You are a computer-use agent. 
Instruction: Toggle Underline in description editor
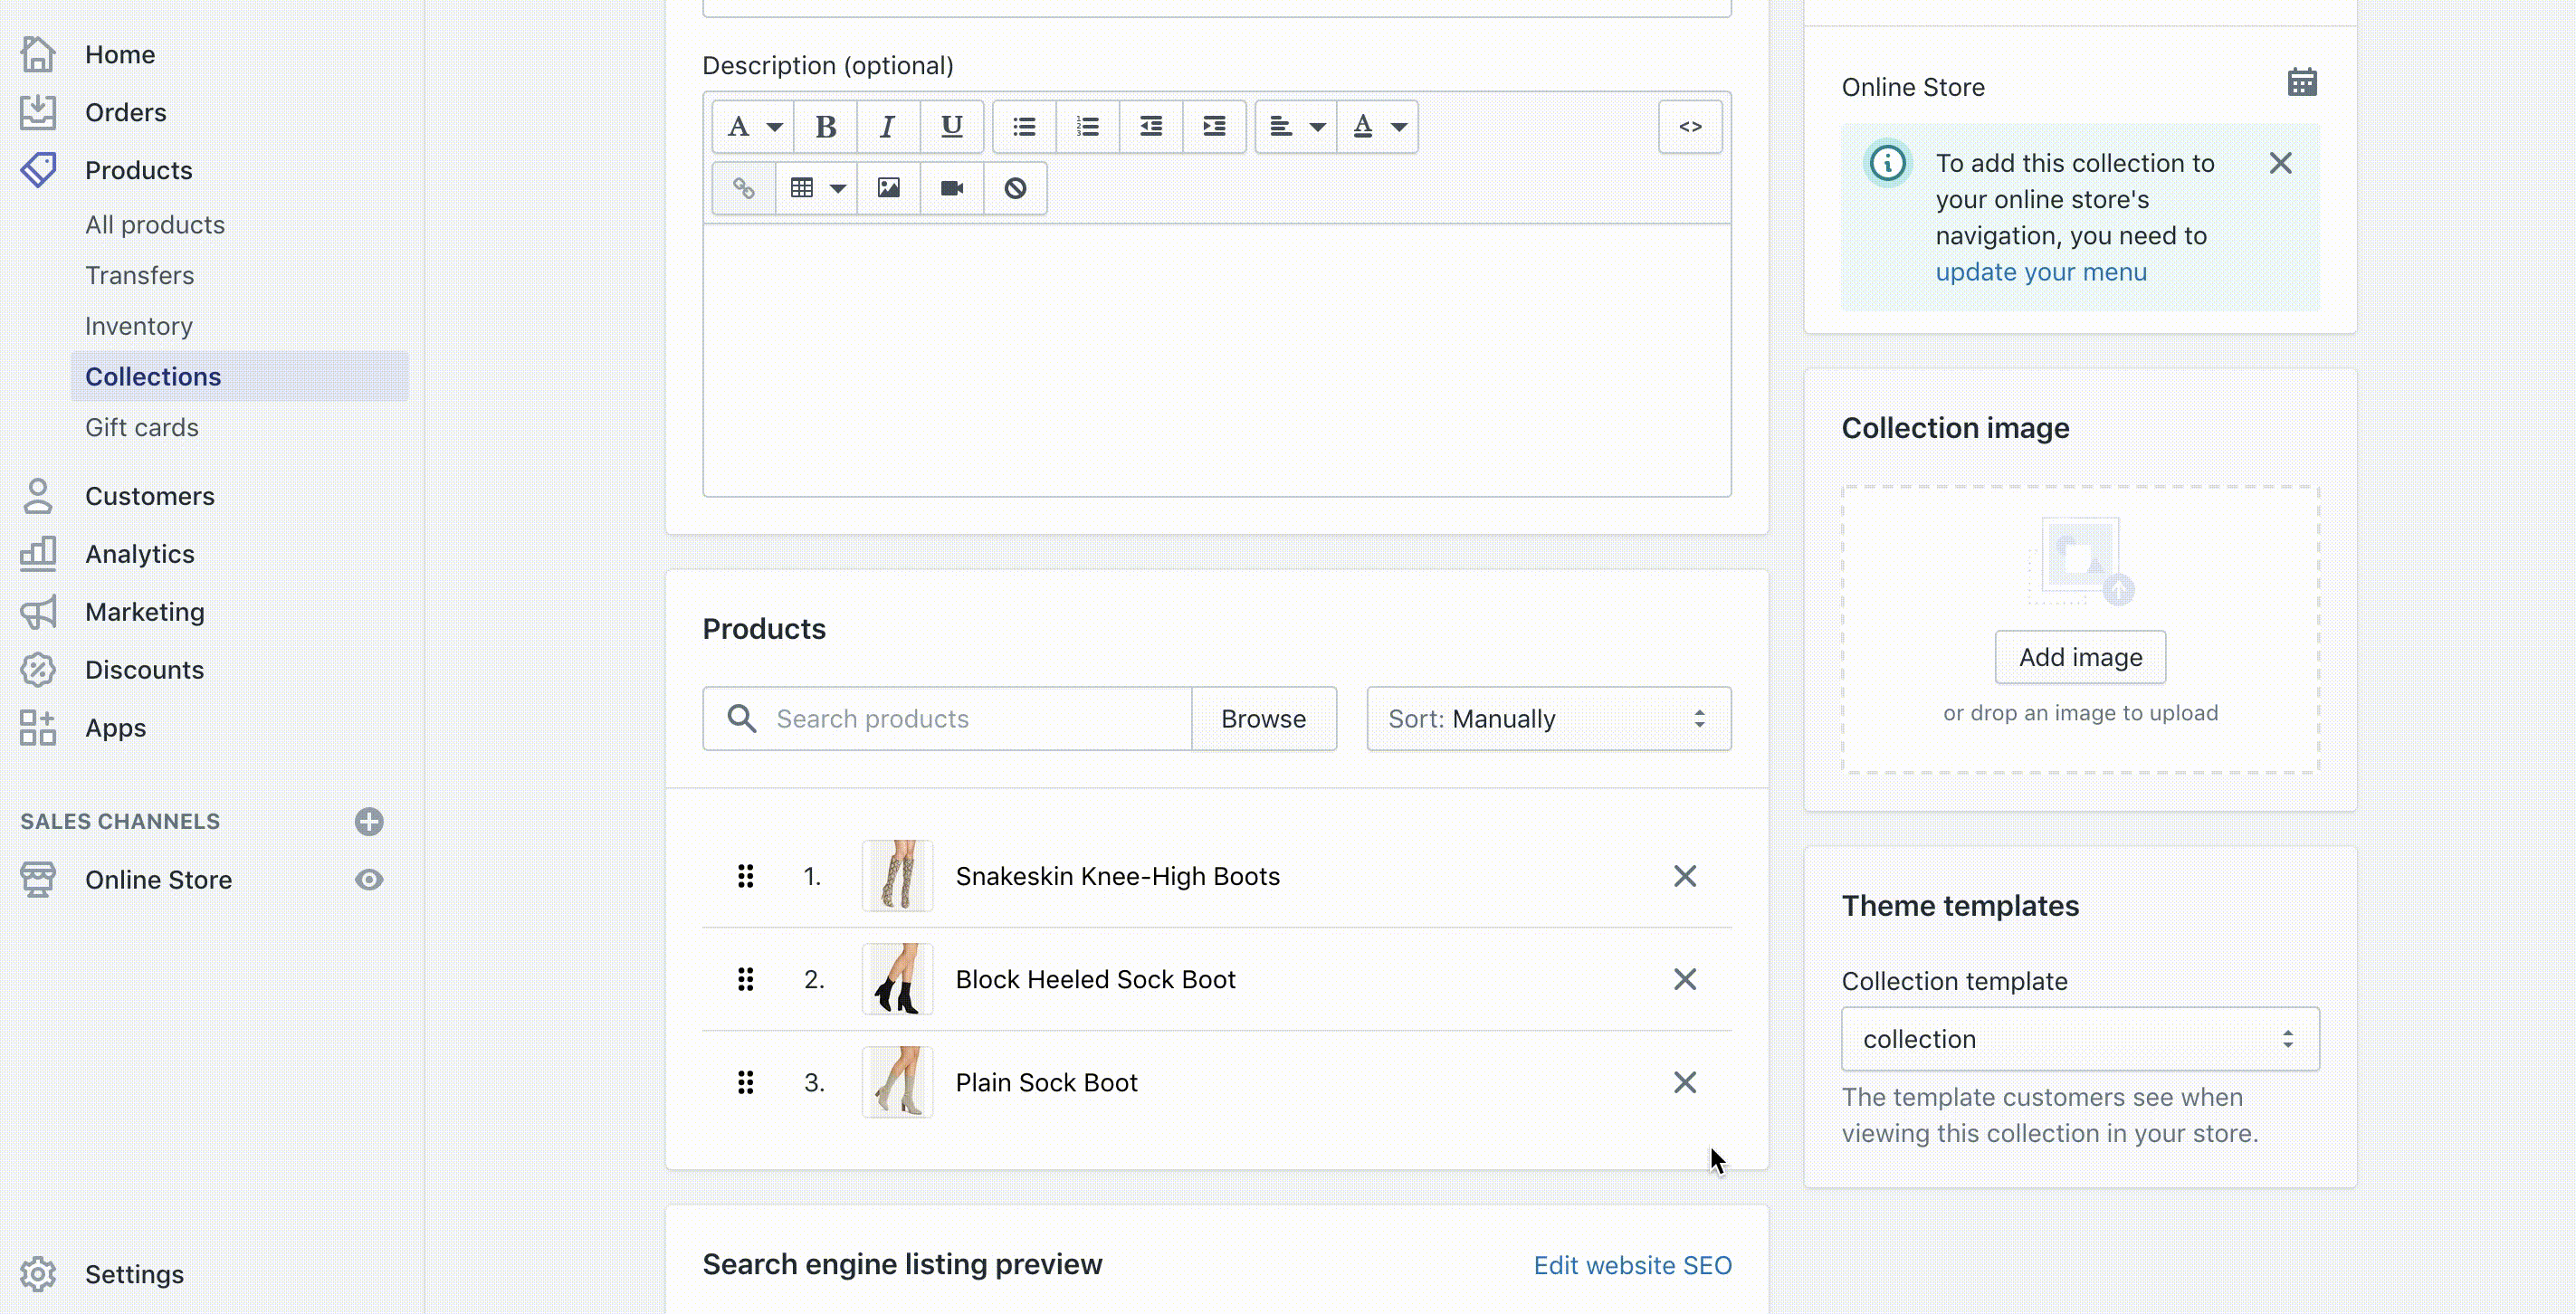click(x=951, y=127)
